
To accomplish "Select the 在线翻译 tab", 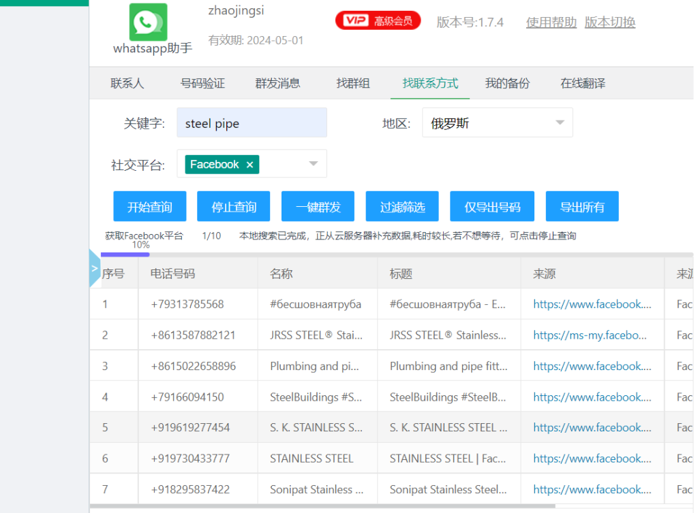I will pyautogui.click(x=583, y=84).
